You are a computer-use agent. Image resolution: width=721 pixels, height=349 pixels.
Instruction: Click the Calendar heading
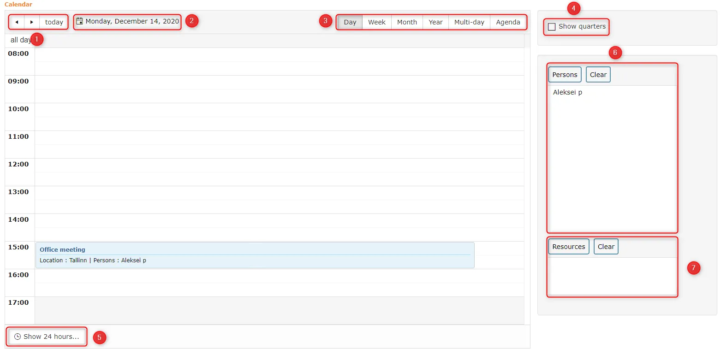click(x=18, y=4)
